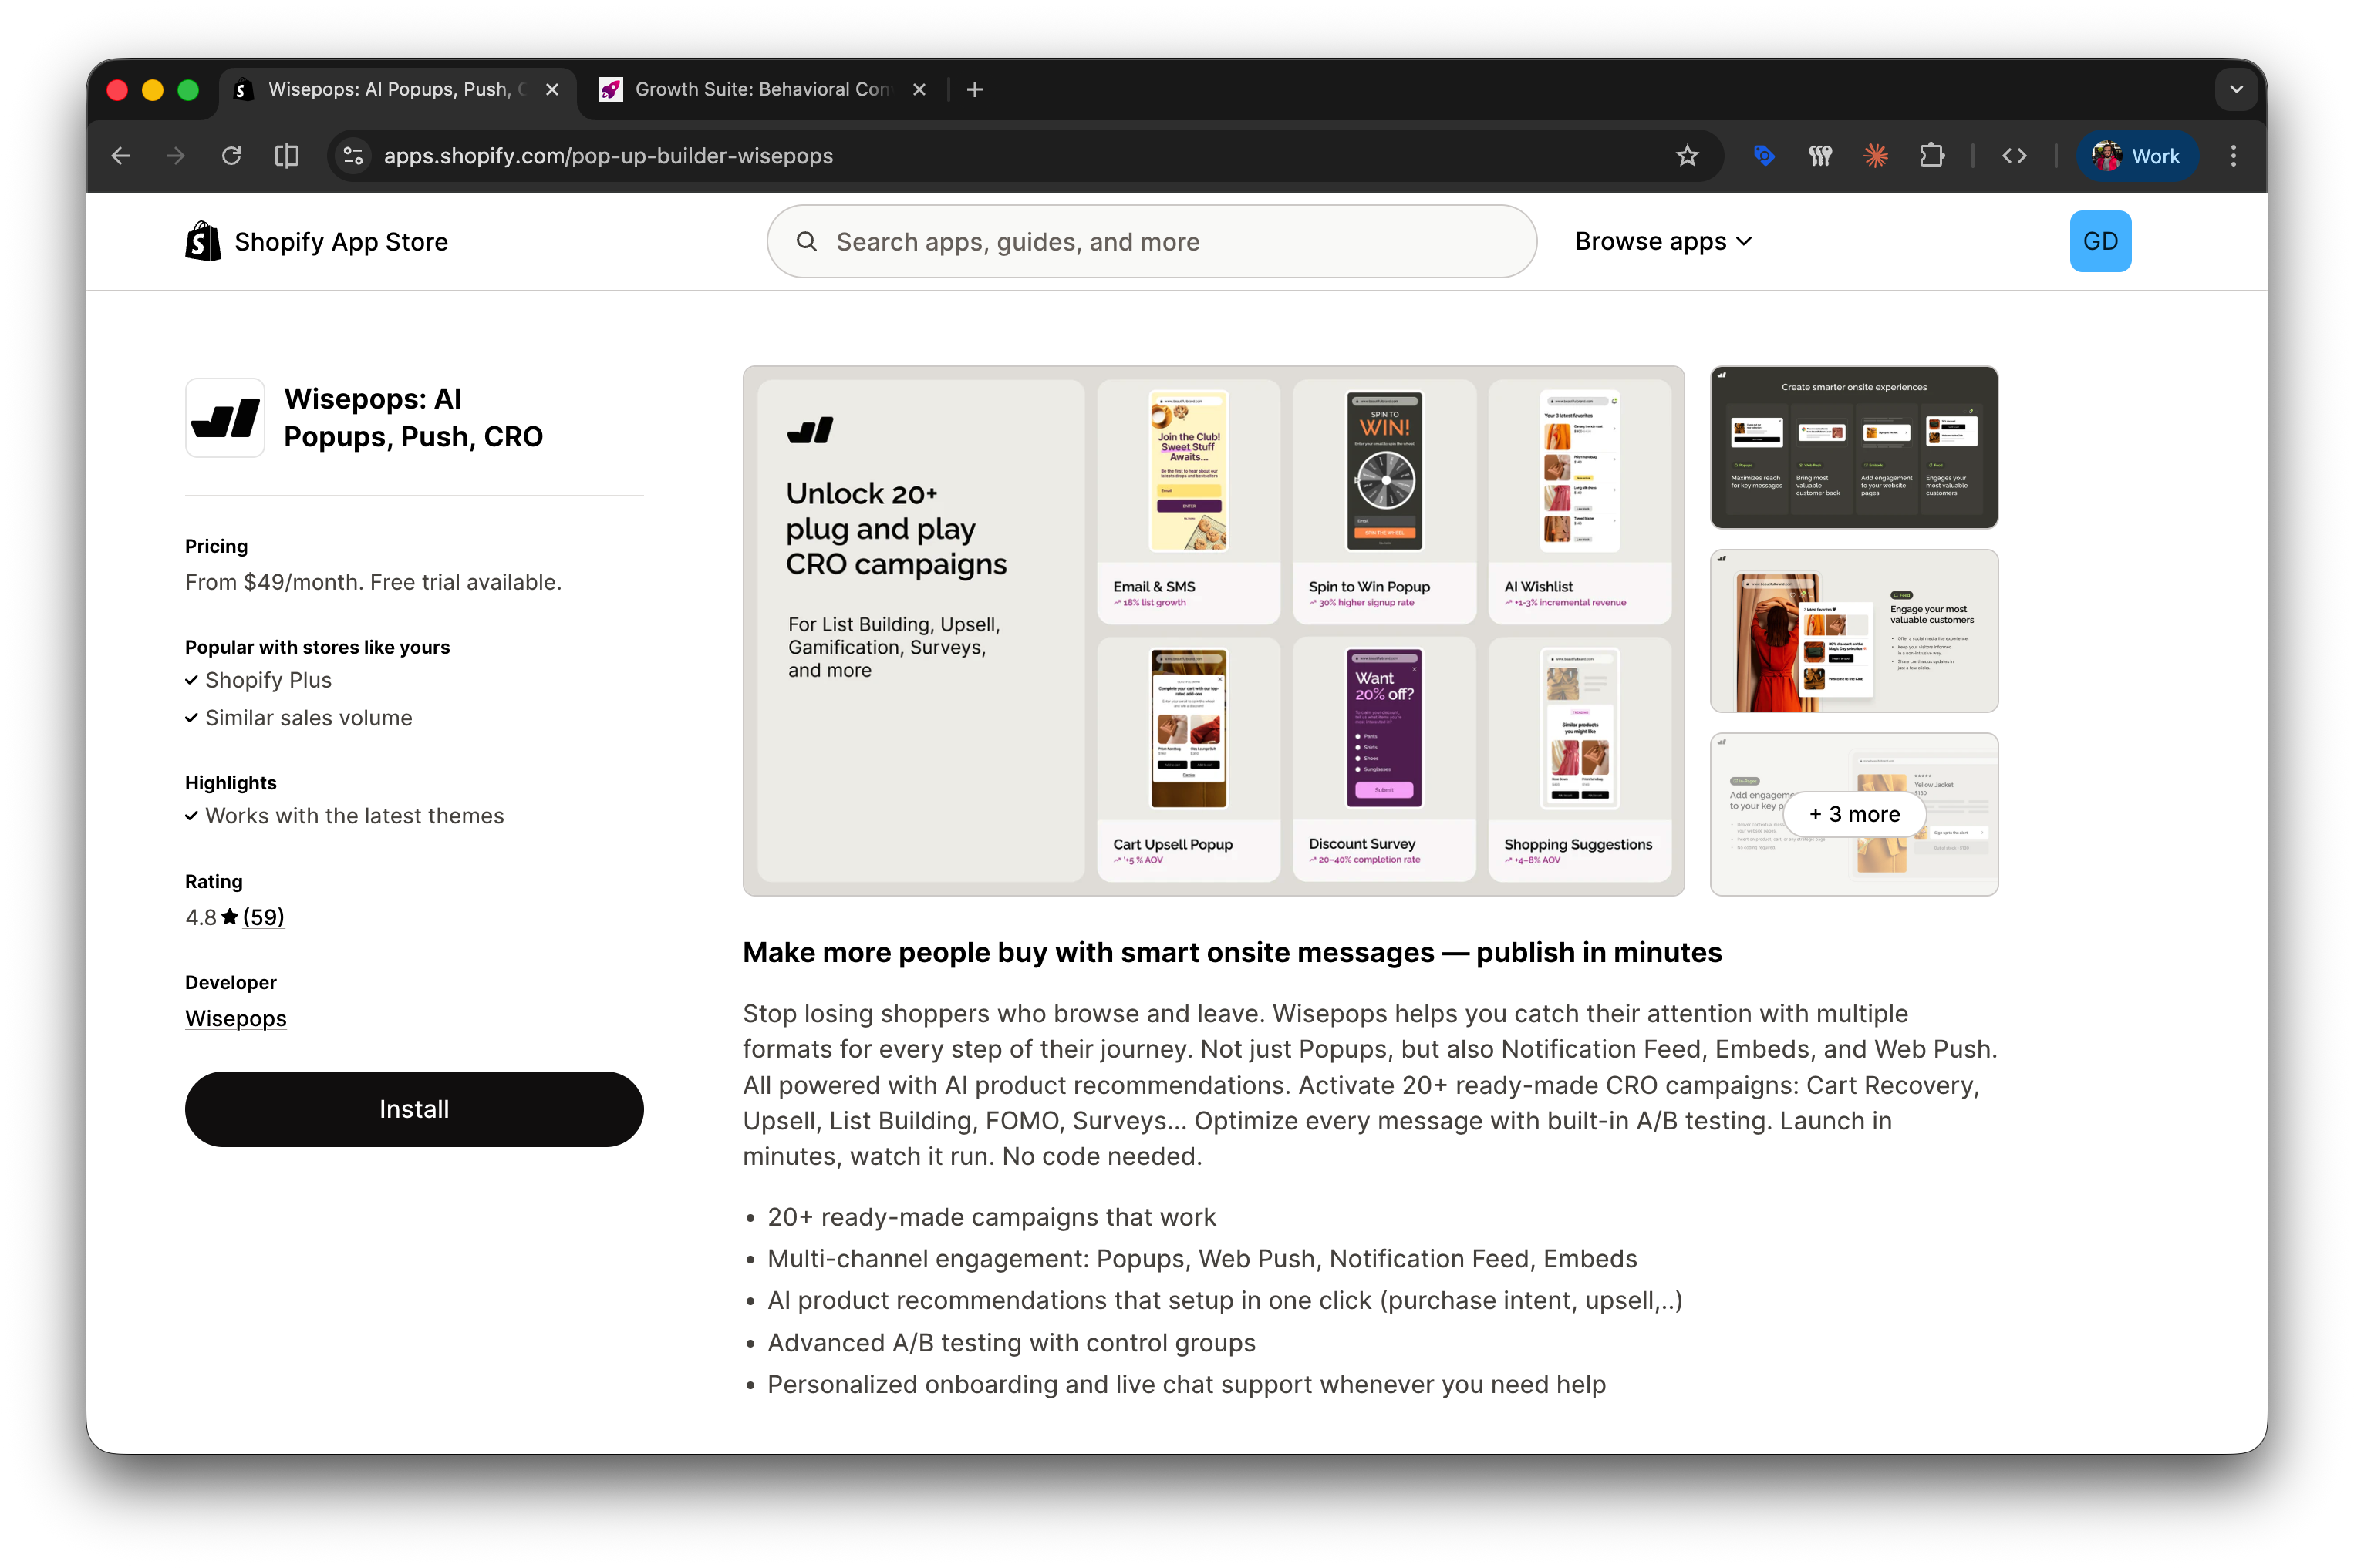
Task: Click the orange starburst extension icon
Action: (x=1876, y=156)
